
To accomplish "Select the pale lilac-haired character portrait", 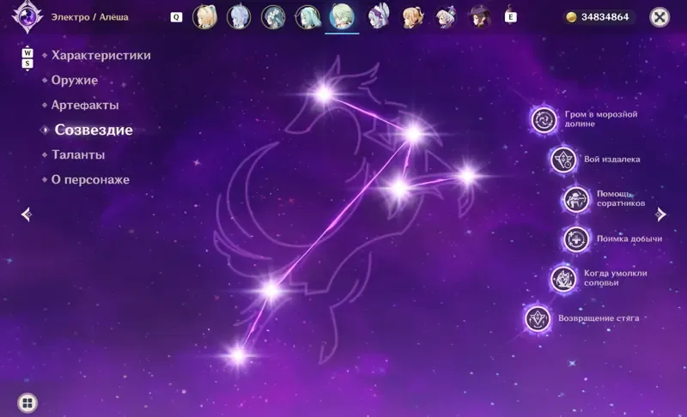I will click(239, 17).
